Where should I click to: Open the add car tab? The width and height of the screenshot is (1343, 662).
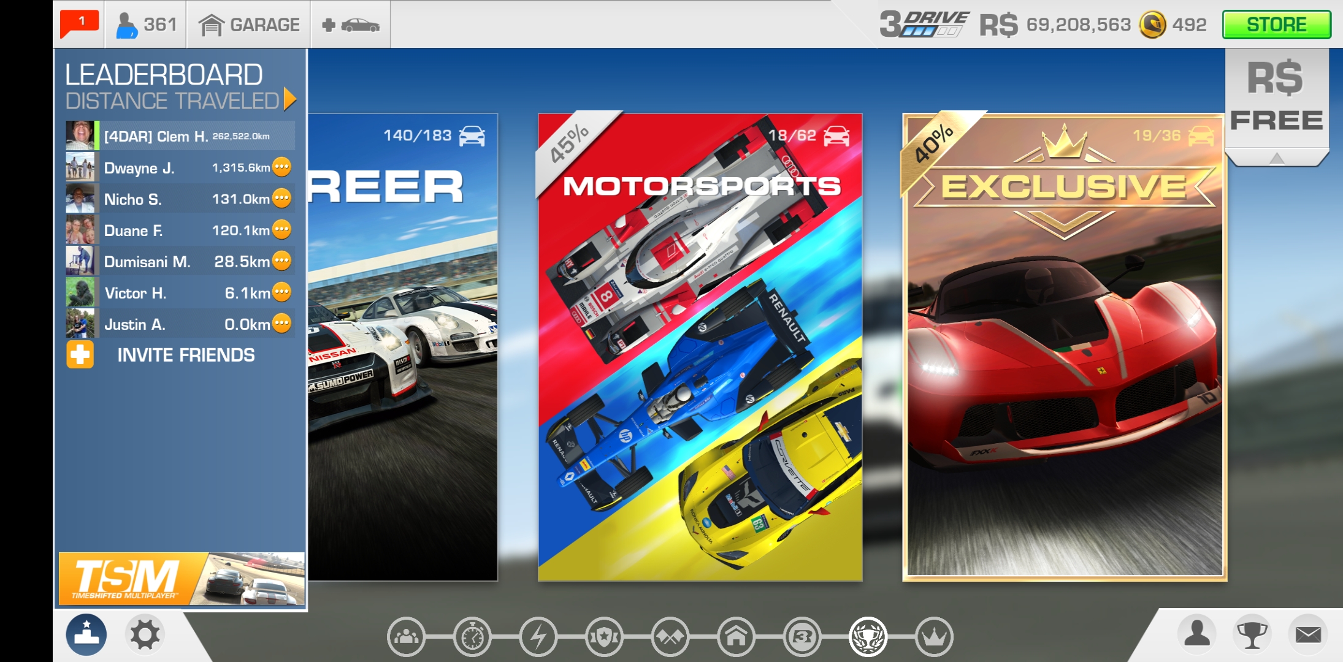coord(351,25)
